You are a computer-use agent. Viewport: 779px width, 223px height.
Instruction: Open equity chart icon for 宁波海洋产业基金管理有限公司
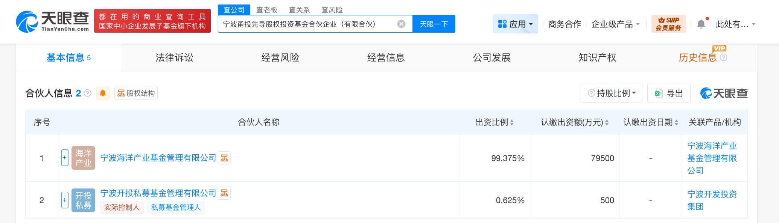(x=224, y=158)
